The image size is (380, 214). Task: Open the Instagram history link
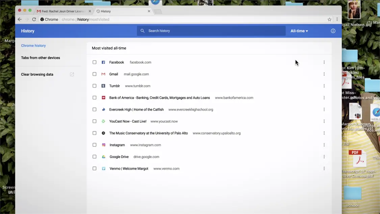click(117, 145)
